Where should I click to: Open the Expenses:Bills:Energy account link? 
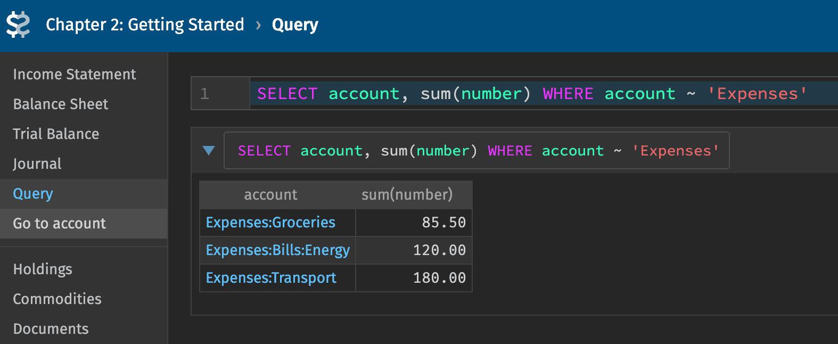278,250
